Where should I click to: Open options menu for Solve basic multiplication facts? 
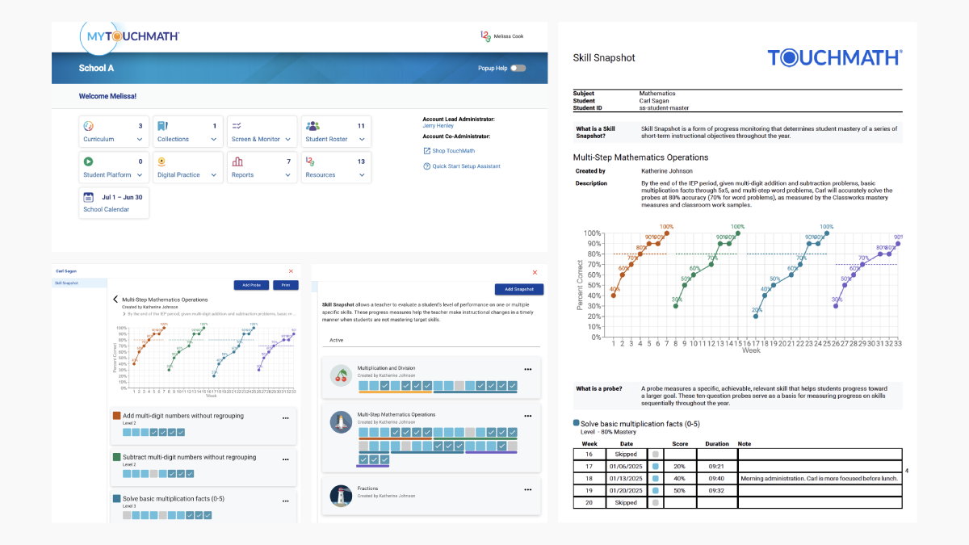pyautogui.click(x=285, y=501)
